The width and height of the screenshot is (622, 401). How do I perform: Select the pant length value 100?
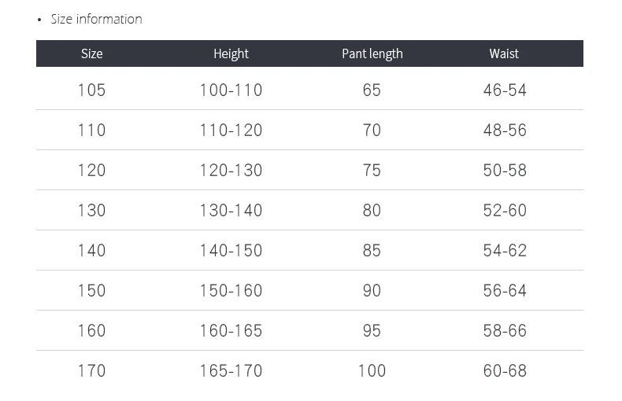(x=372, y=371)
